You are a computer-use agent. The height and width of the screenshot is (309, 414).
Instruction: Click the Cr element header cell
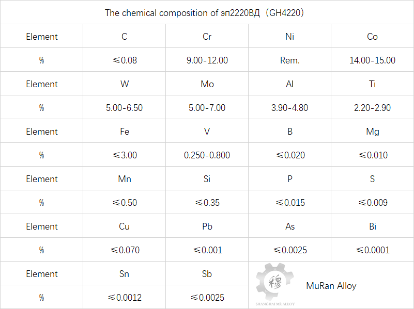[207, 37]
